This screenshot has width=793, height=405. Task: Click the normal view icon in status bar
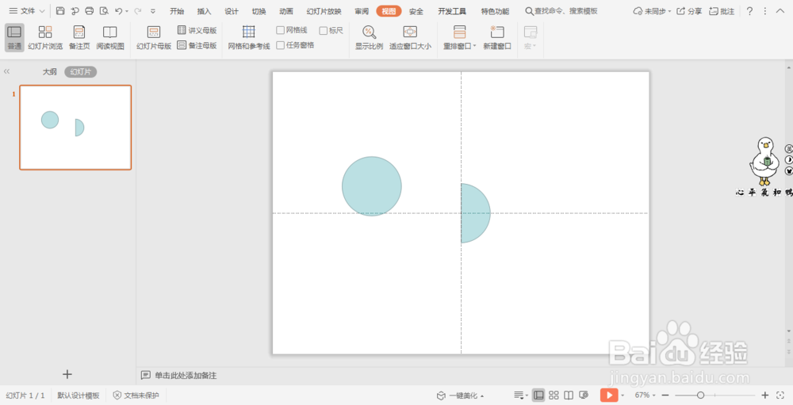click(538, 395)
